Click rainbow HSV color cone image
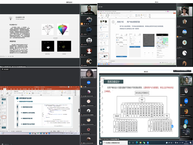 click(63, 30)
